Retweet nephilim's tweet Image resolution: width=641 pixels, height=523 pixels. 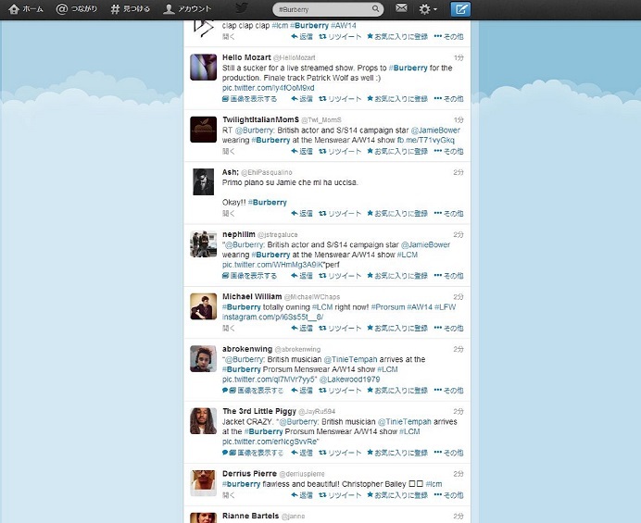(340, 276)
